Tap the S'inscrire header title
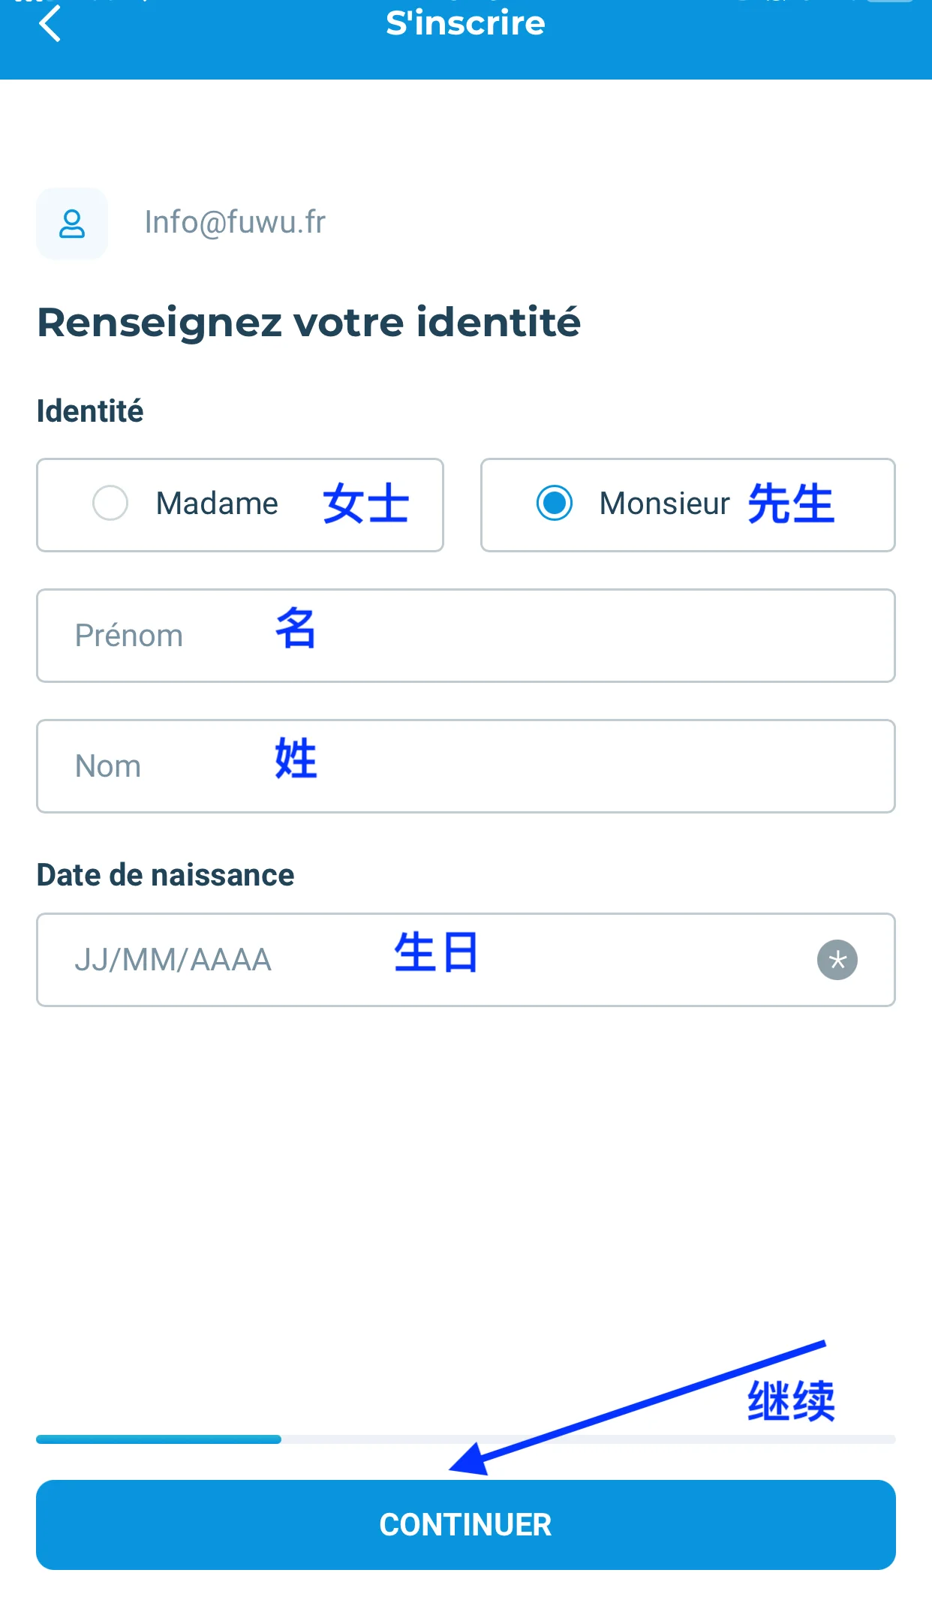Image resolution: width=932 pixels, height=1624 pixels. point(465,23)
